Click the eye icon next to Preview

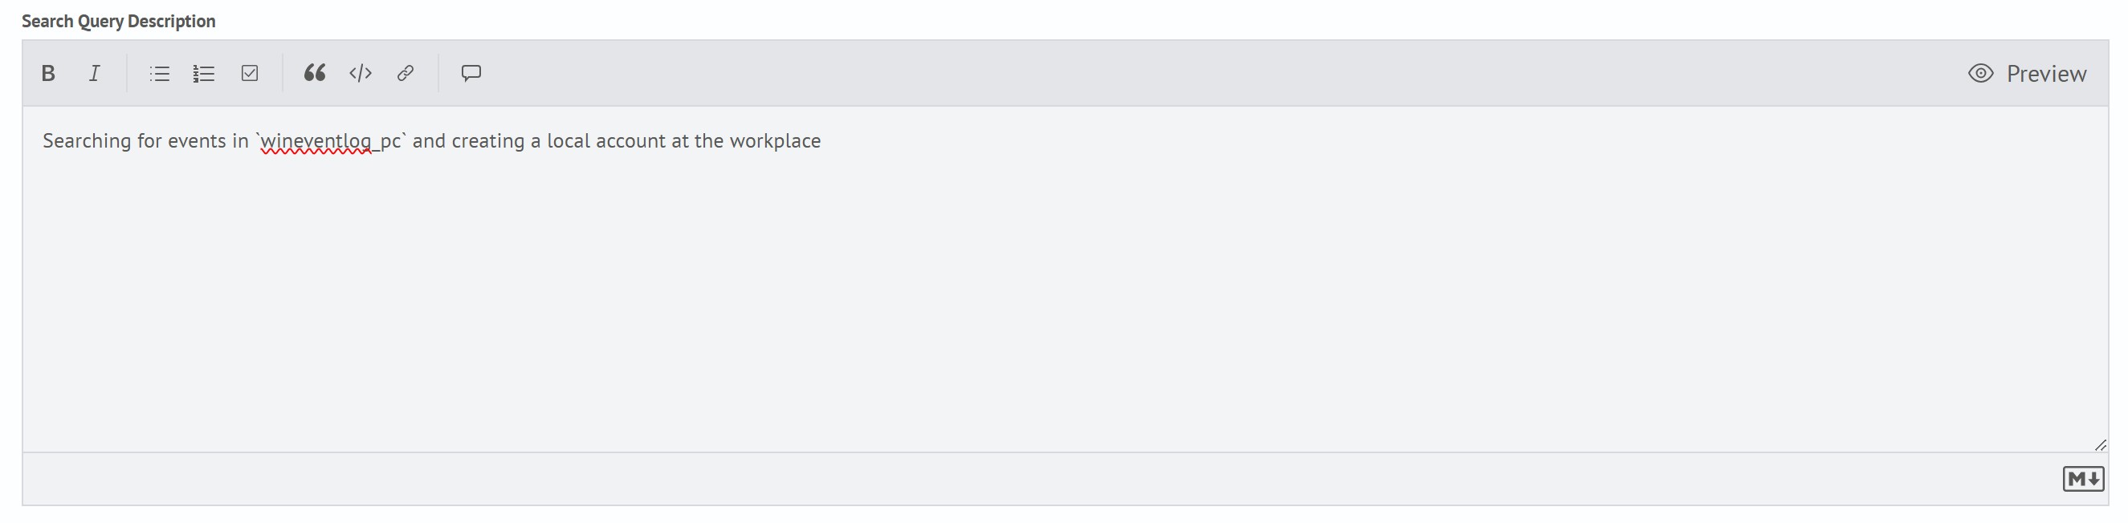[x=1981, y=74]
